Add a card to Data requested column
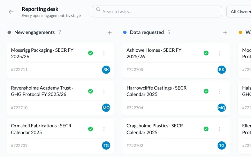Viewport: 251px width, 157px height. pos(225,33)
